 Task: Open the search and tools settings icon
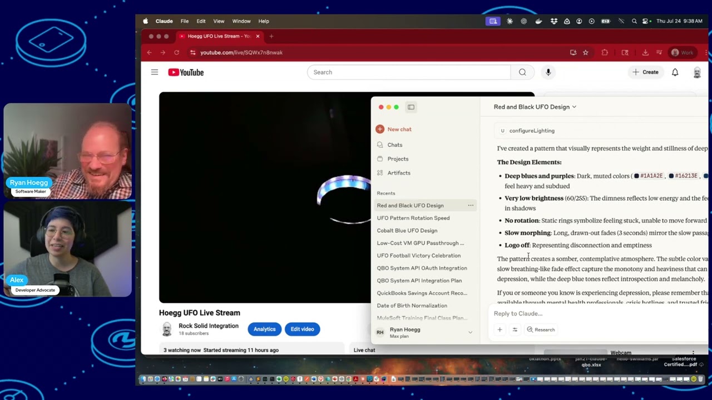point(515,329)
